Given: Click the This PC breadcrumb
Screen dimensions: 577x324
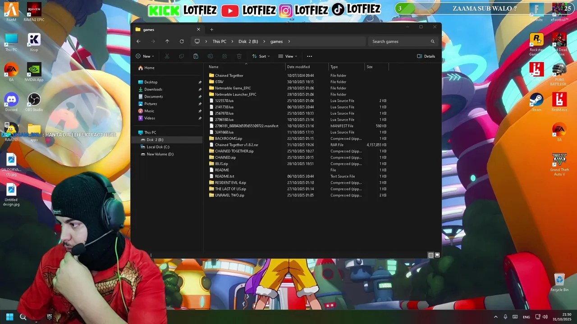Looking at the screenshot, I should tap(220, 41).
